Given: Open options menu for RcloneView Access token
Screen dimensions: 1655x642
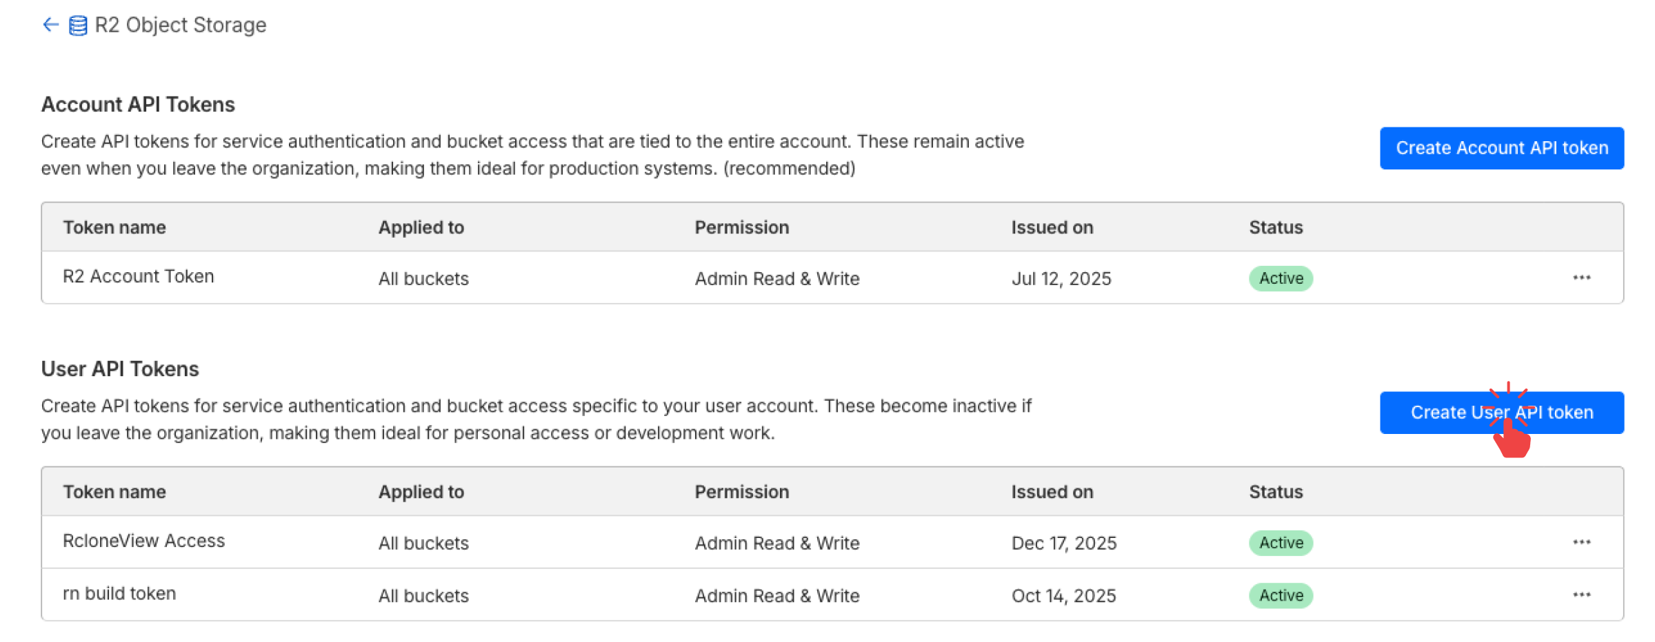Looking at the screenshot, I should [1581, 542].
